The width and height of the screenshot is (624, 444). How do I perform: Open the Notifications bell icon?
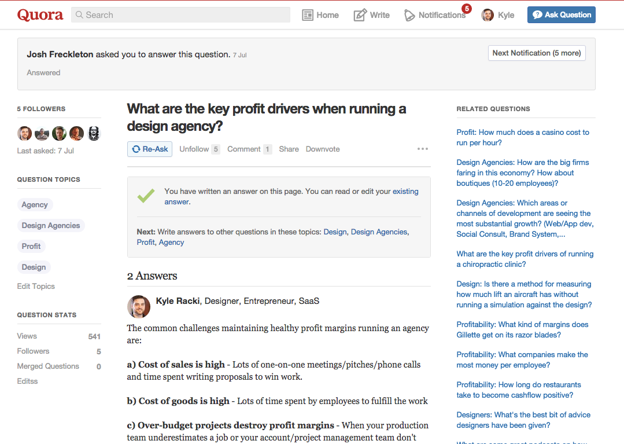(x=409, y=16)
